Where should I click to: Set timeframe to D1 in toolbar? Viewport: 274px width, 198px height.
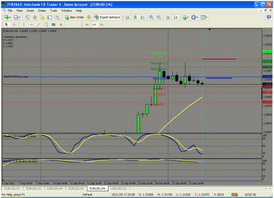point(102,25)
